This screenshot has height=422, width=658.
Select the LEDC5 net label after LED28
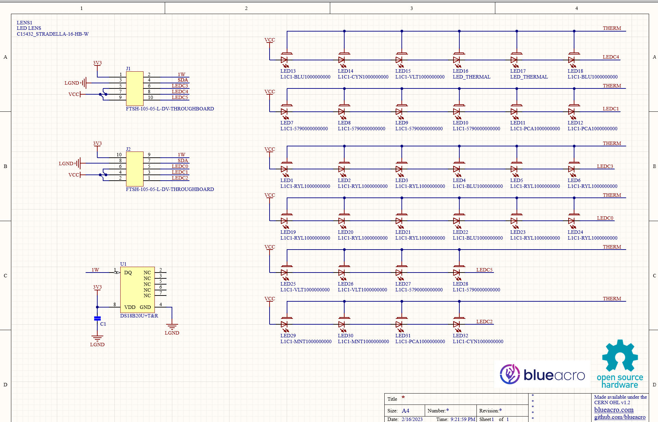[x=484, y=270]
